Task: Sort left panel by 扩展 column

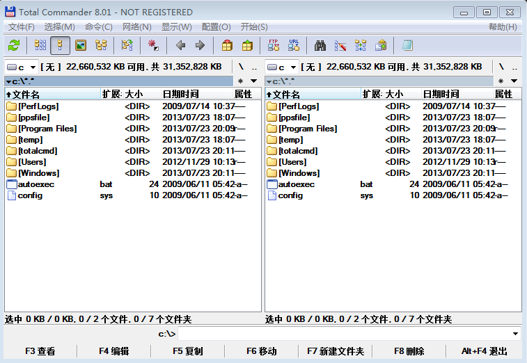Action: click(x=112, y=94)
